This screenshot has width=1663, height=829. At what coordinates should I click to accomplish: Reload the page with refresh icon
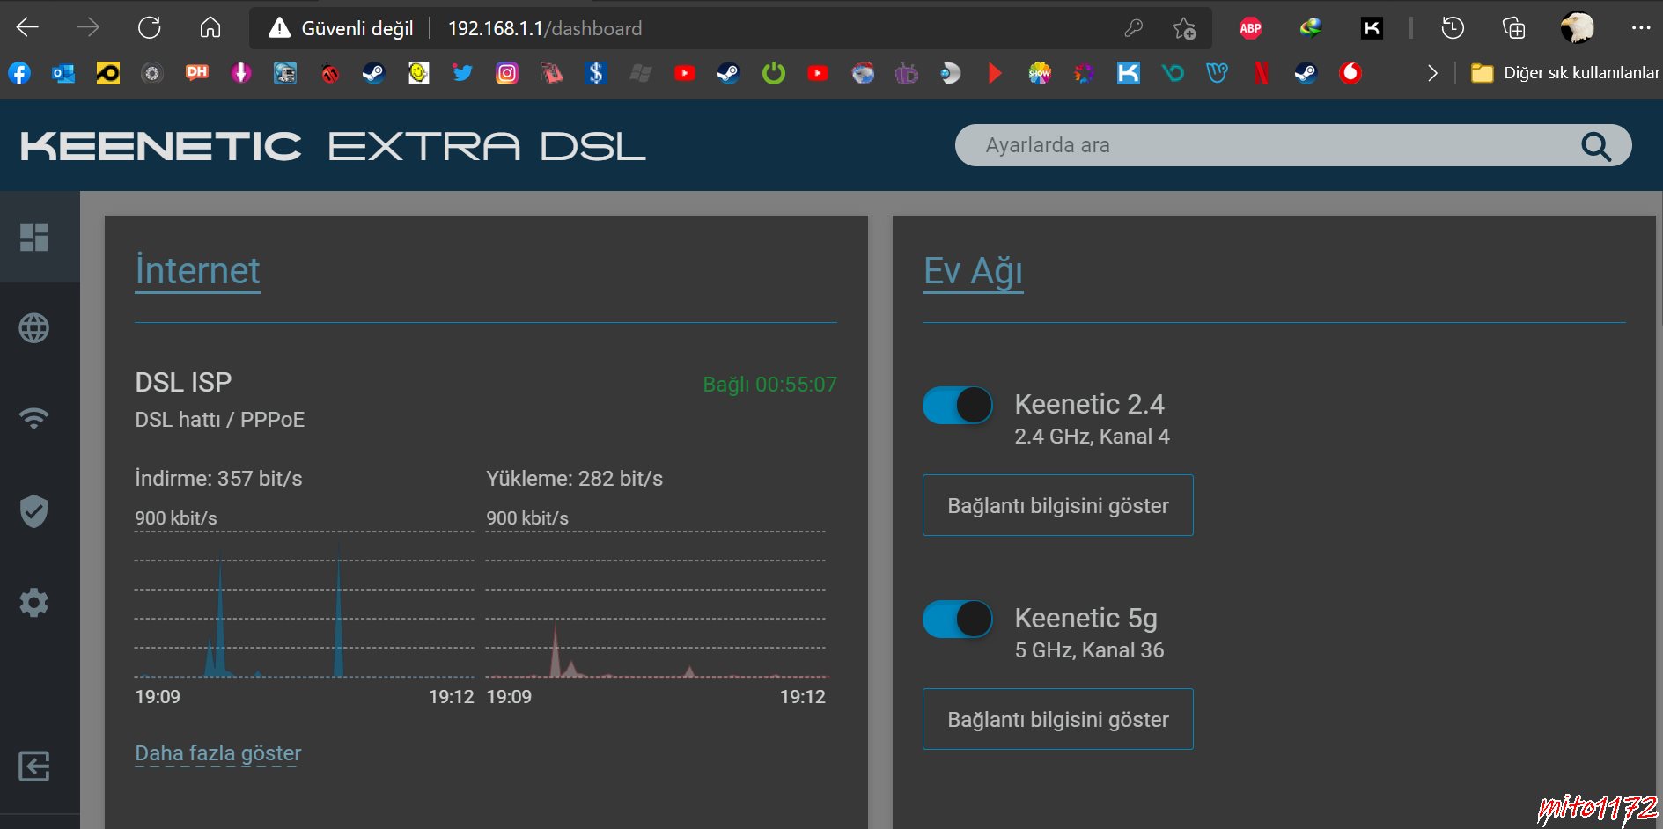(x=150, y=28)
